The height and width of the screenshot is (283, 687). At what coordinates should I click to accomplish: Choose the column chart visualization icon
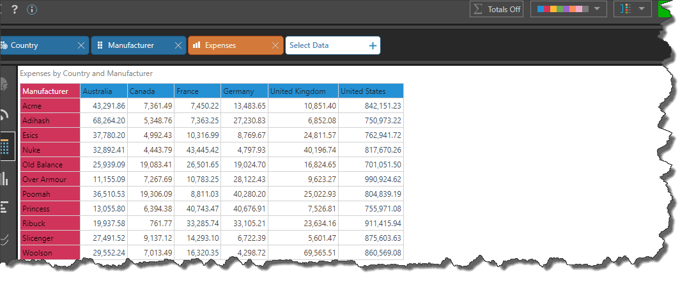tap(5, 178)
